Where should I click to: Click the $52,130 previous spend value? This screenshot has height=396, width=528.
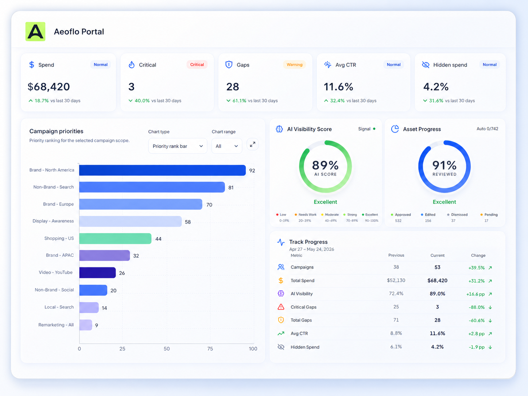click(x=396, y=280)
